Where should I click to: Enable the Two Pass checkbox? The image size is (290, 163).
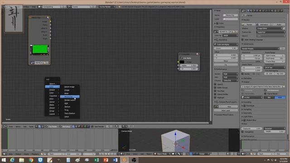(x=215, y=91)
